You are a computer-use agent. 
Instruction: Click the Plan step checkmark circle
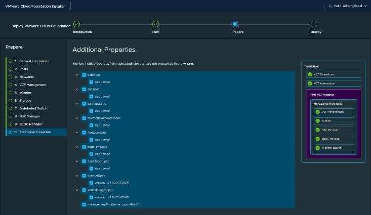click(x=156, y=24)
